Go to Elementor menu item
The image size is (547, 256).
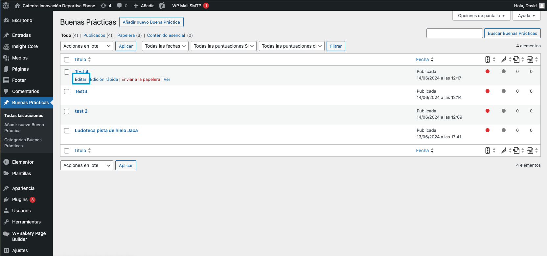[x=23, y=162]
